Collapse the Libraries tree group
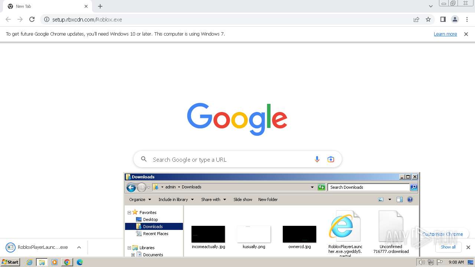This screenshot has height=267, width=475. point(129,248)
